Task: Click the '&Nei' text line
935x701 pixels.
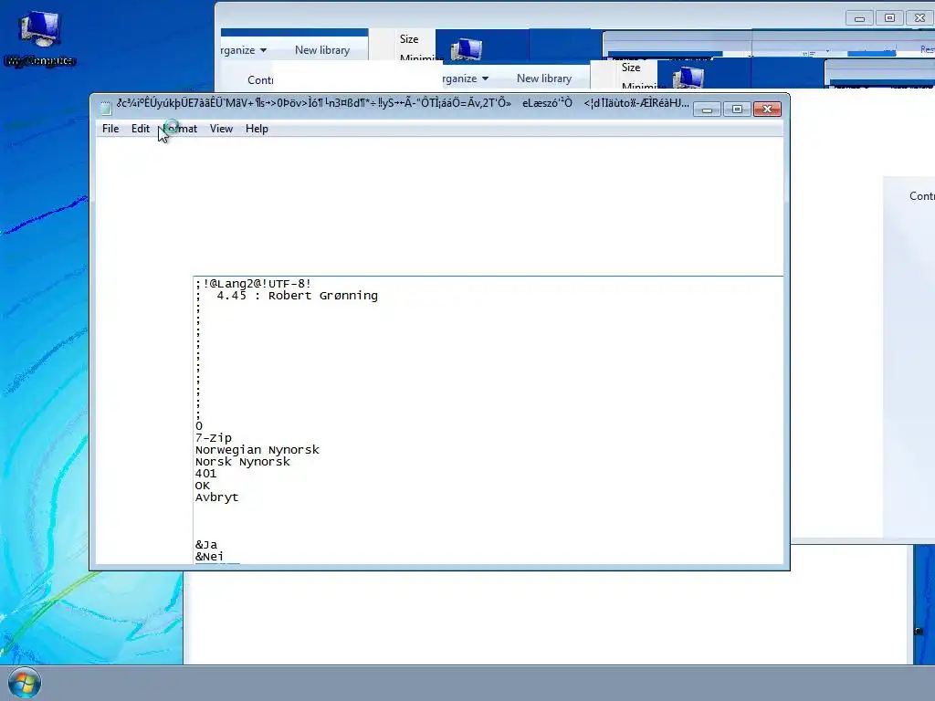Action: 209,557
